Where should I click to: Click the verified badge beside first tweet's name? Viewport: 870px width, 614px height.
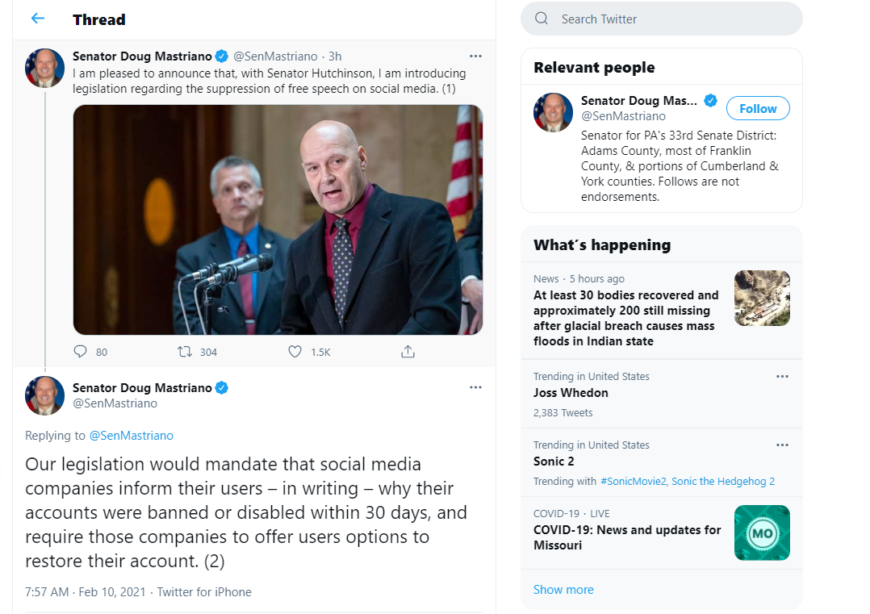point(222,56)
